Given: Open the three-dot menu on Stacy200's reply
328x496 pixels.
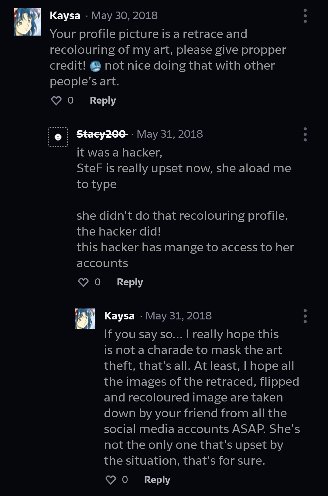Looking at the screenshot, I should (305, 134).
